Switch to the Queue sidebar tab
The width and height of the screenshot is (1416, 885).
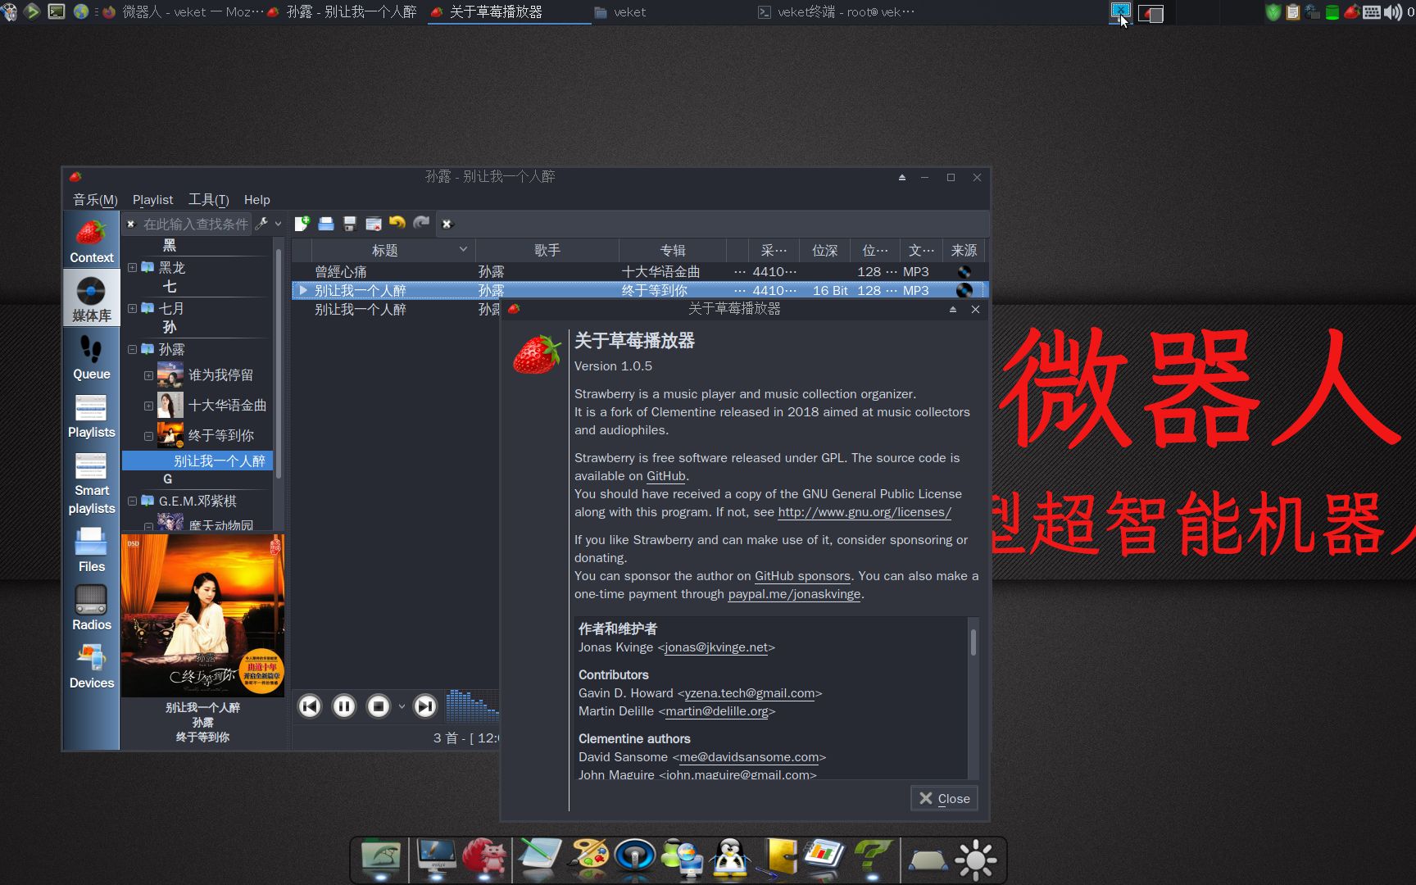click(91, 357)
